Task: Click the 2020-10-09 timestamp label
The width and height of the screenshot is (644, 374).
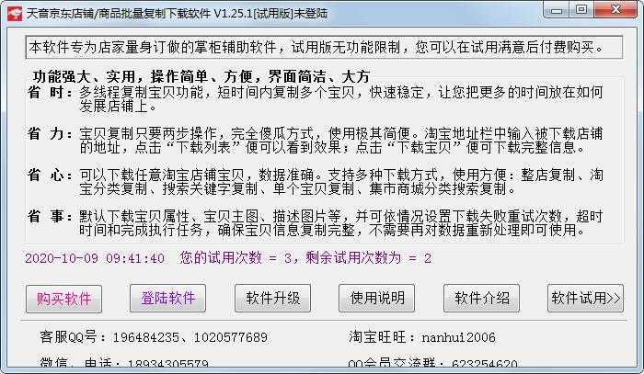Action: pyautogui.click(x=95, y=258)
